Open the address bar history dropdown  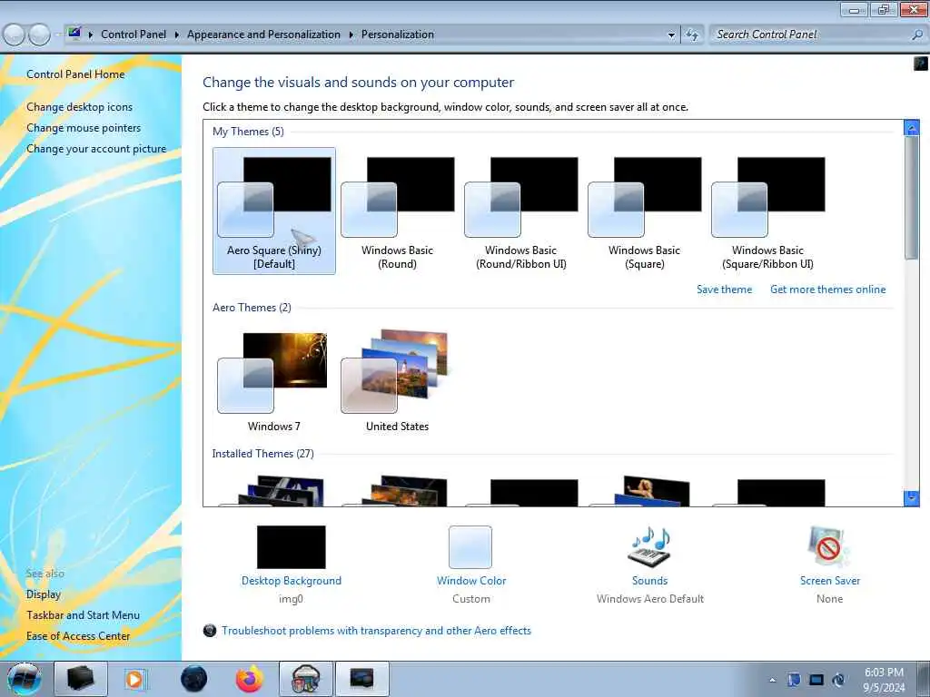click(x=671, y=35)
